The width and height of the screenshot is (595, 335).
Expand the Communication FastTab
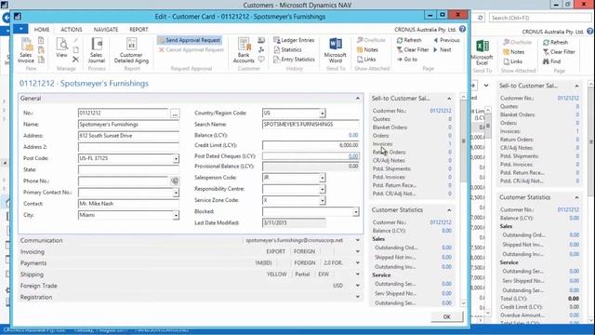click(x=357, y=240)
